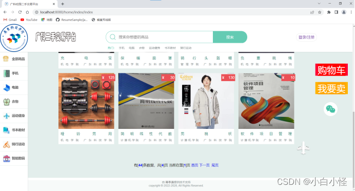Click the 保暖面罩 product title
The height and width of the screenshot is (191, 355).
pos(146,58)
